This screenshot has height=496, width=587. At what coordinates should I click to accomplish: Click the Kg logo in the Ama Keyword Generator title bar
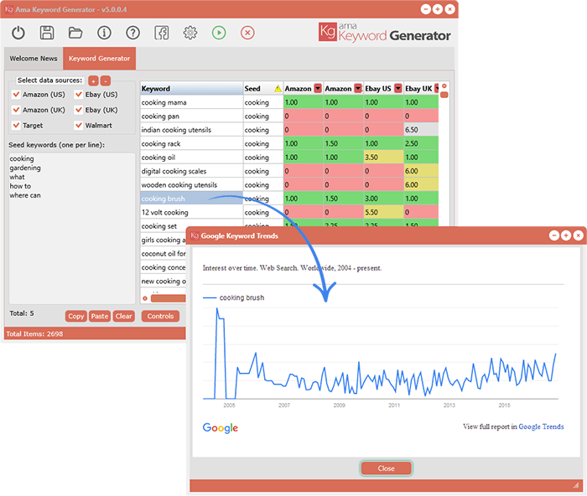pos(9,10)
